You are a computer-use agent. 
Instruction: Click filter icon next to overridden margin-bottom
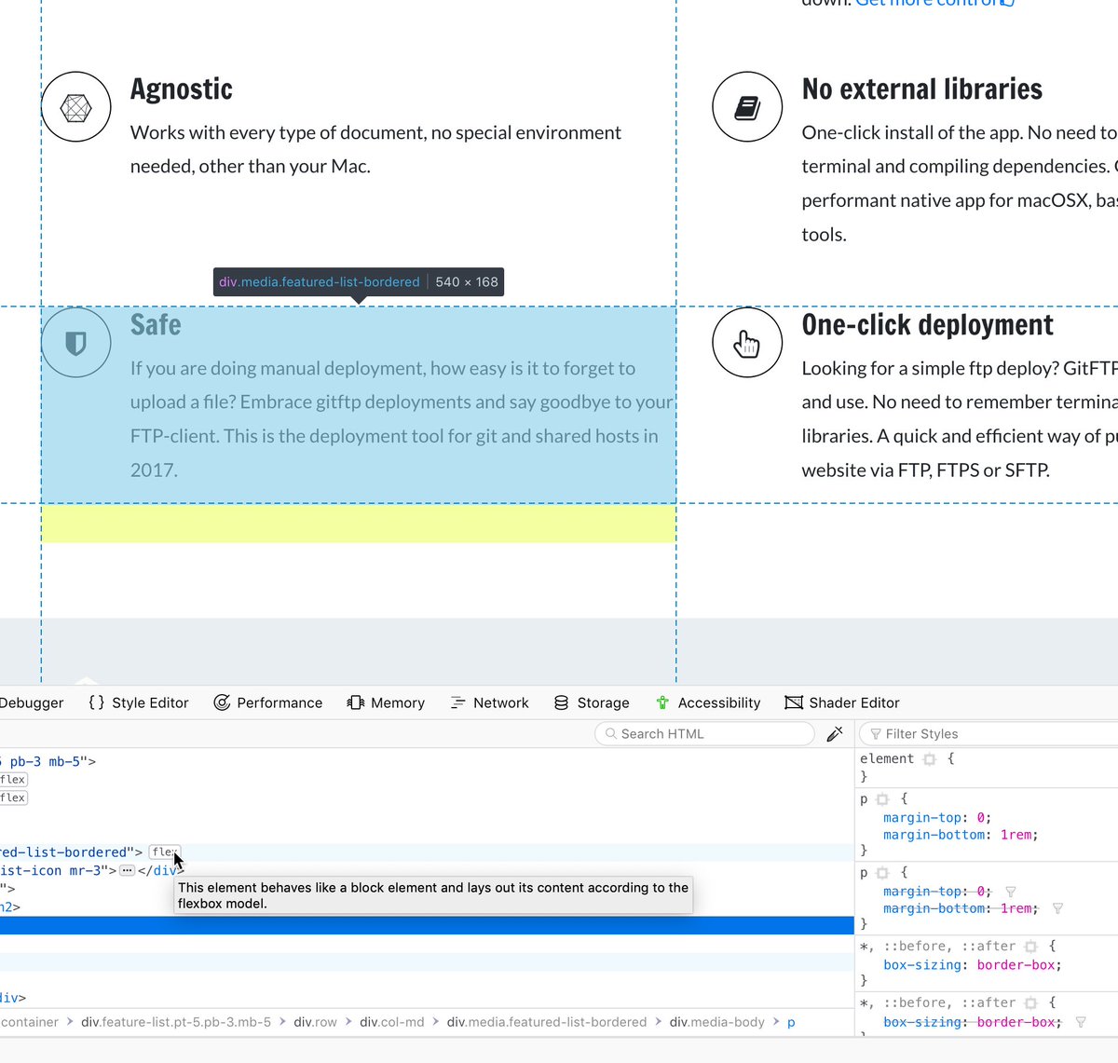pos(1057,908)
